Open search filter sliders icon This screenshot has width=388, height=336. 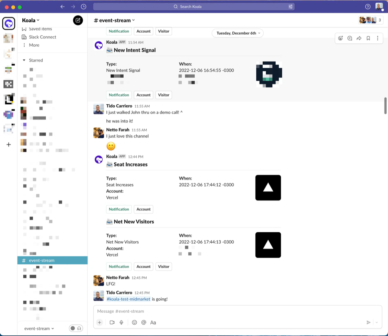pyautogui.click(x=290, y=7)
